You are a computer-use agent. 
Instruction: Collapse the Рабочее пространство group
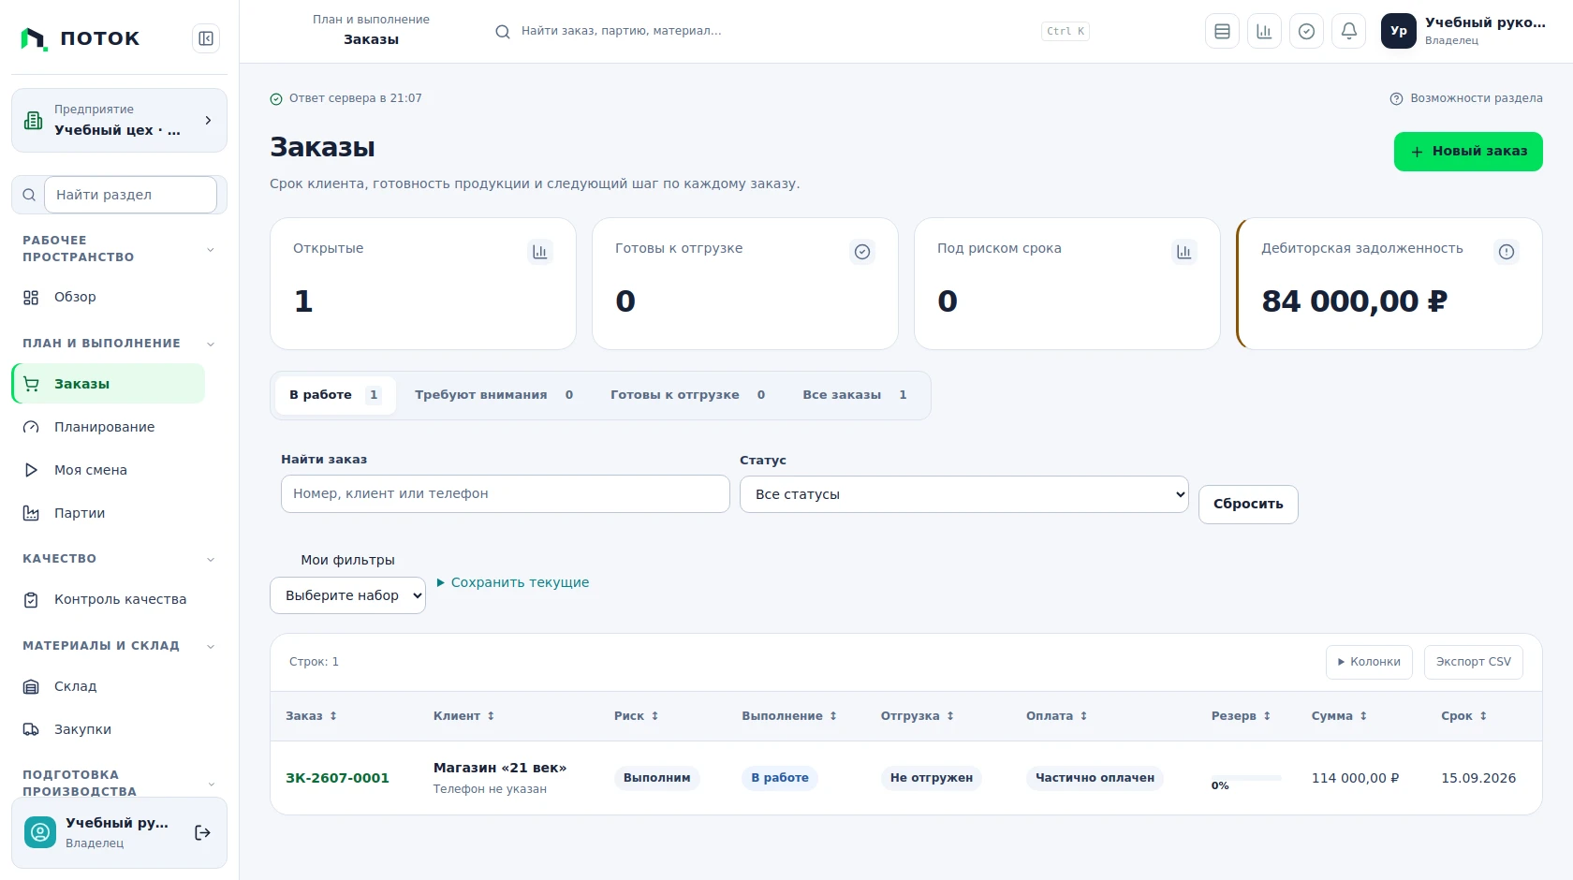[119, 249]
